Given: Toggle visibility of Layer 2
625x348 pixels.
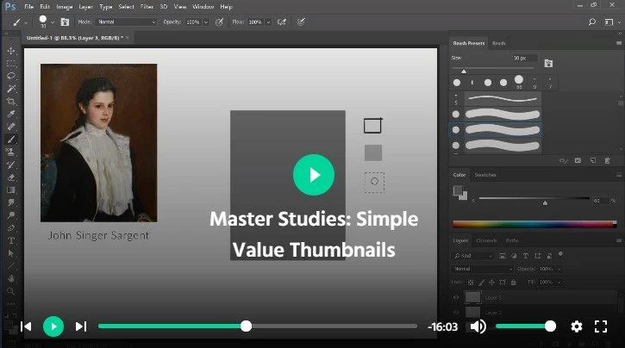Looking at the screenshot, I should click(x=456, y=312).
